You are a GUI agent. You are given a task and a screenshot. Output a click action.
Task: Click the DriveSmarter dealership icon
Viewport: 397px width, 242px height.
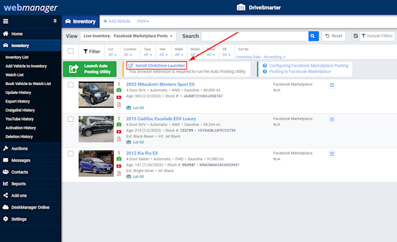241,8
